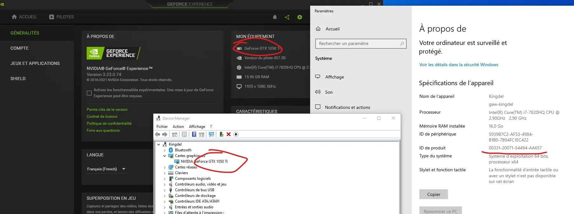Click Version du pilote 457.30 text
This screenshot has width=574, height=214.
[265, 58]
